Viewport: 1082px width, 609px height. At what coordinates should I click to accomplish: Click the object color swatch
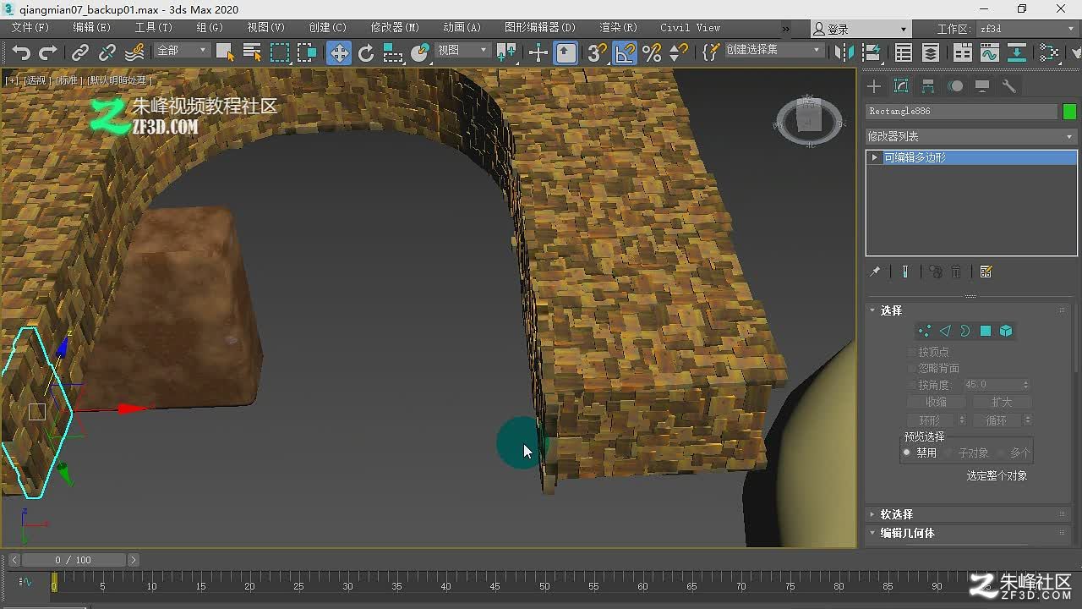click(1069, 111)
